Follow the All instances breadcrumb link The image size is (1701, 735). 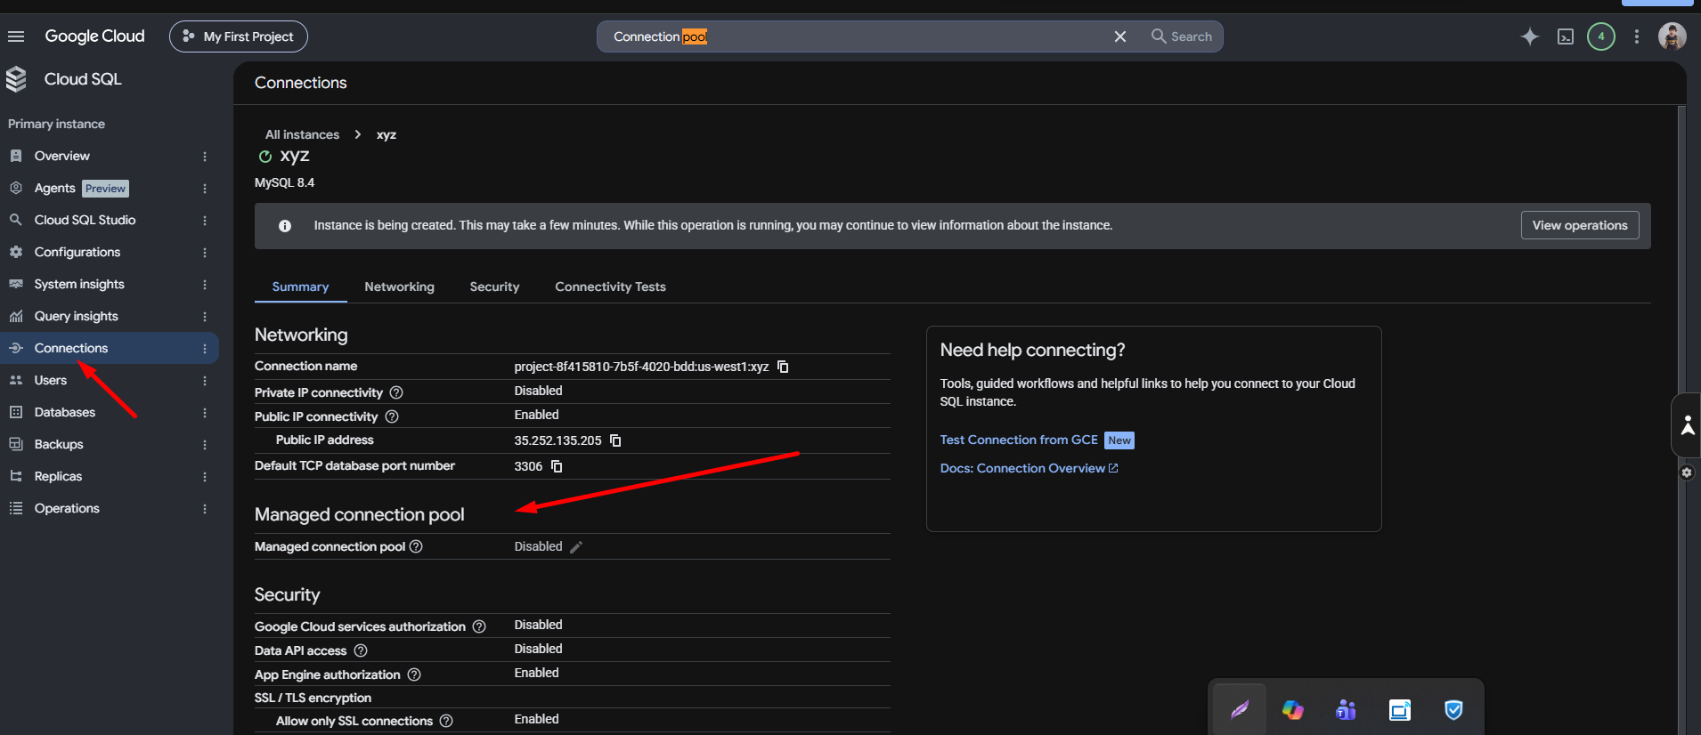click(302, 134)
